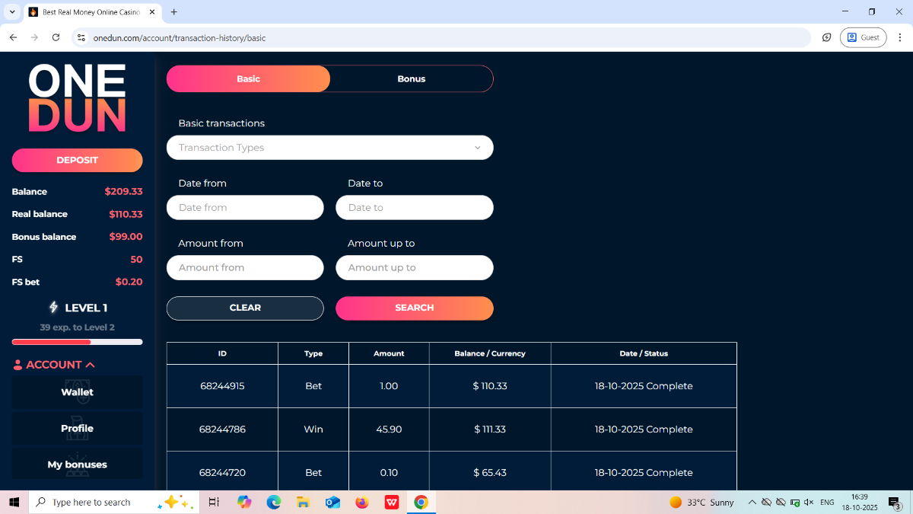
Task: Open a new browser tab
Action: coord(174,12)
